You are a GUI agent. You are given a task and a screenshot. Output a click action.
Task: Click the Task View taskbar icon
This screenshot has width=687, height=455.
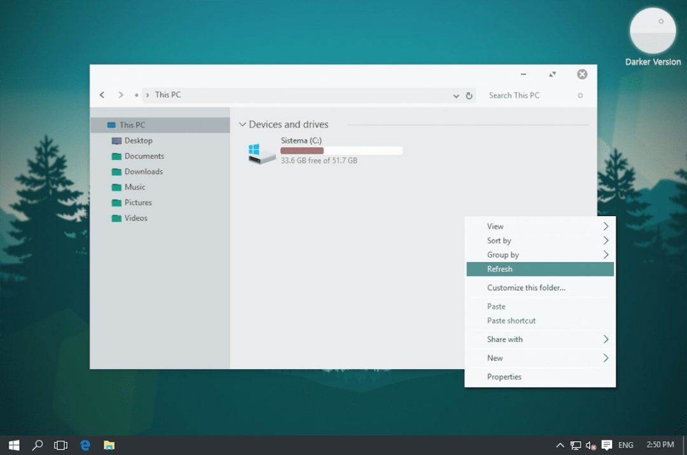point(60,445)
